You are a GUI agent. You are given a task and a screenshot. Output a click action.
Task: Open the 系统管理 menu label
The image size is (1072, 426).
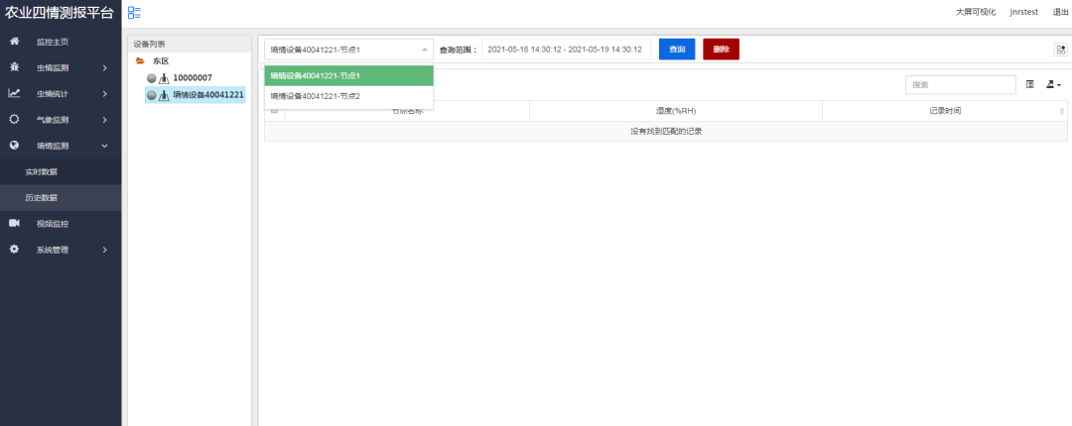53,250
